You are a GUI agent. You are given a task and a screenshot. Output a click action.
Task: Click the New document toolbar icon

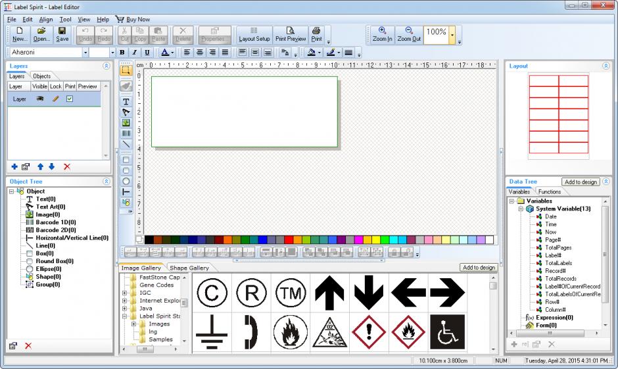coord(19,35)
